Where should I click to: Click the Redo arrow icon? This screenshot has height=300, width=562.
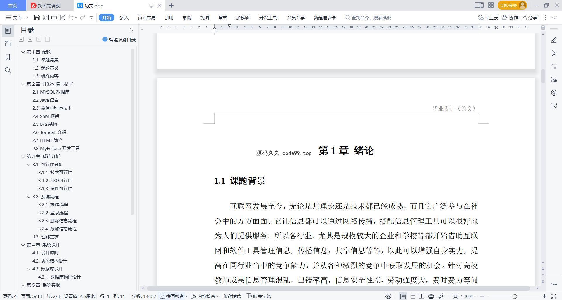pyautogui.click(x=83, y=18)
